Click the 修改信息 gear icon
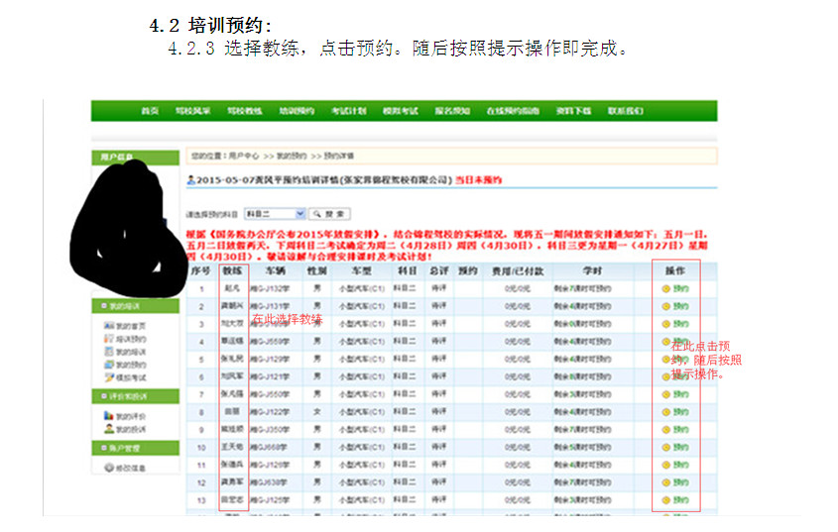This screenshot has height=532, width=838. tap(109, 468)
